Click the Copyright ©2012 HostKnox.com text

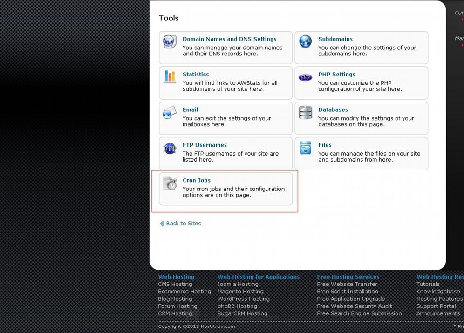(197, 326)
